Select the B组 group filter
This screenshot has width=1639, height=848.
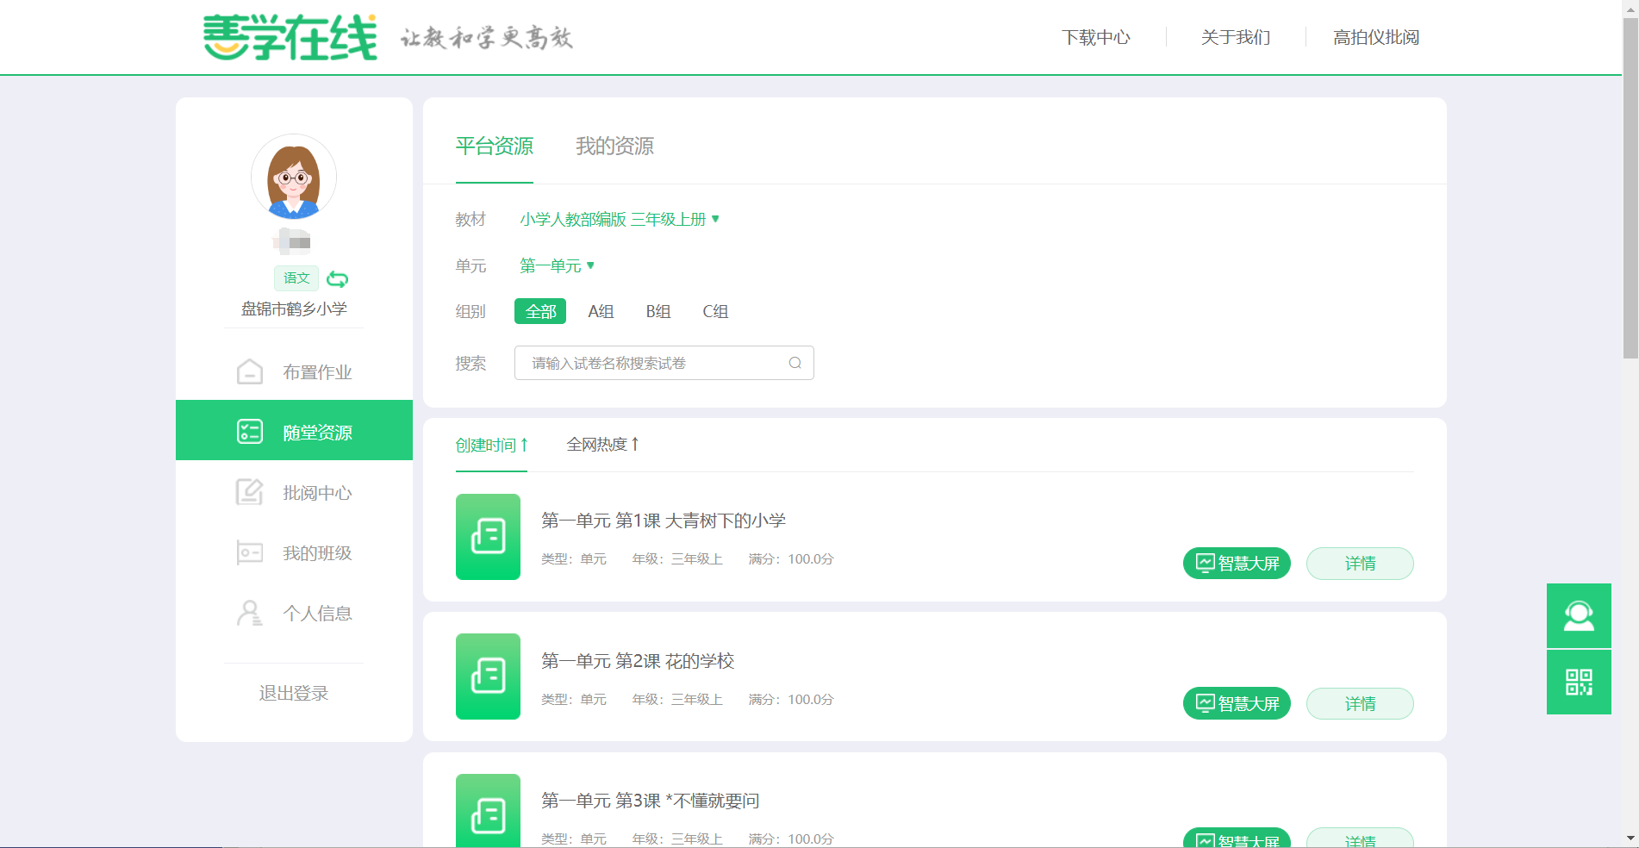pos(658,311)
